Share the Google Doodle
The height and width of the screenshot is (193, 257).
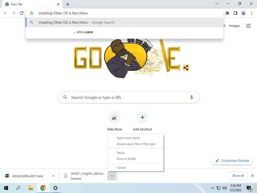click(186, 68)
